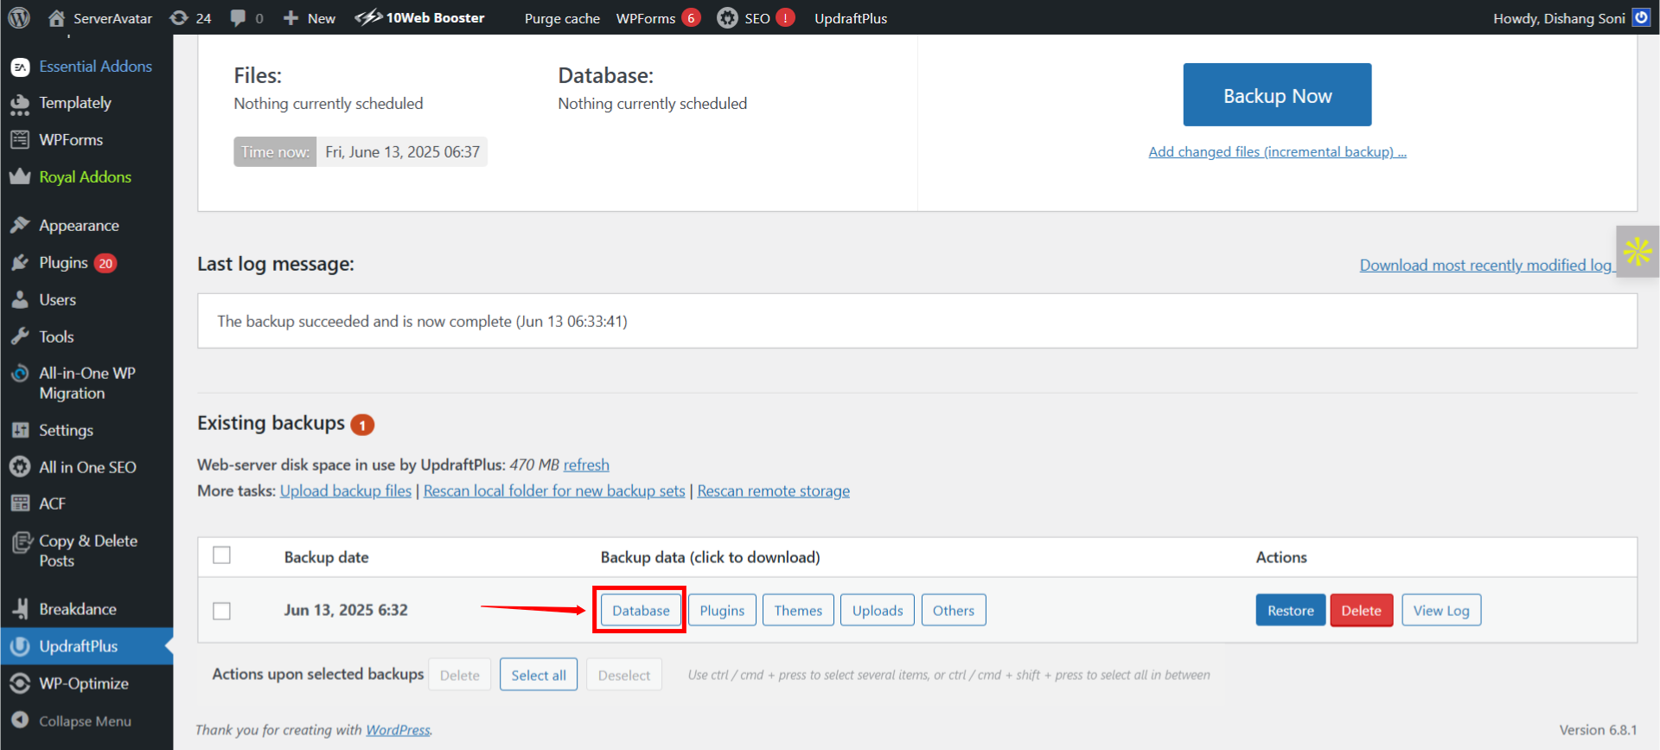
Task: Click the Deselect button
Action: [x=624, y=676]
